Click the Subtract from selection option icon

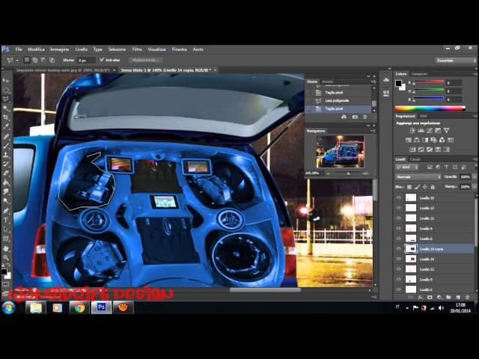point(43,60)
